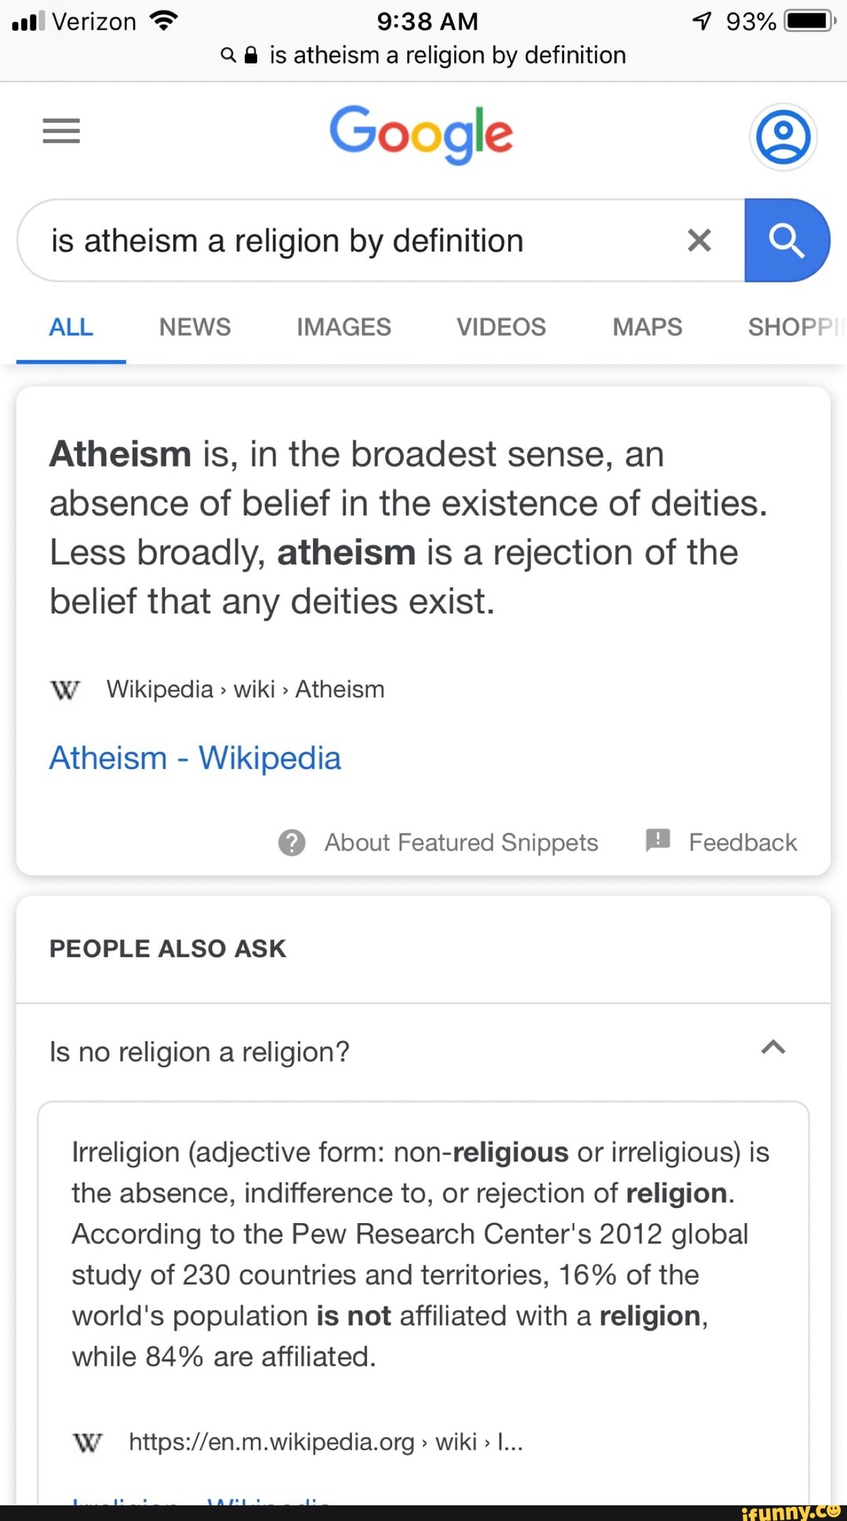The image size is (847, 1521).
Task: Open the hamburger menu
Action: [x=61, y=131]
